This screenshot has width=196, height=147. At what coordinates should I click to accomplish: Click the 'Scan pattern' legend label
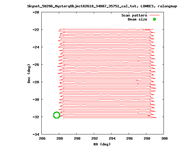click(x=134, y=15)
